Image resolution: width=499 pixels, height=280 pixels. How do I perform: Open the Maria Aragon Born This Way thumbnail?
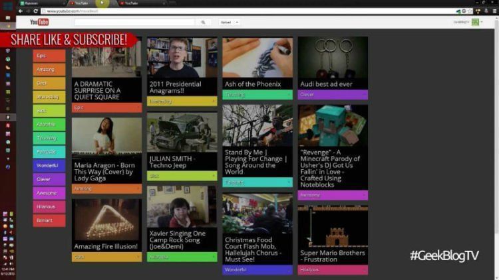coord(106,138)
